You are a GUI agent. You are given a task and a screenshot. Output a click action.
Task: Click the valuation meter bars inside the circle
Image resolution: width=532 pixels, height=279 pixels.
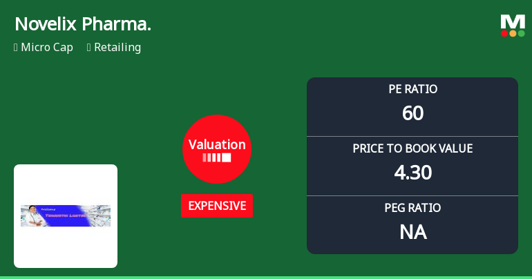[x=217, y=157]
